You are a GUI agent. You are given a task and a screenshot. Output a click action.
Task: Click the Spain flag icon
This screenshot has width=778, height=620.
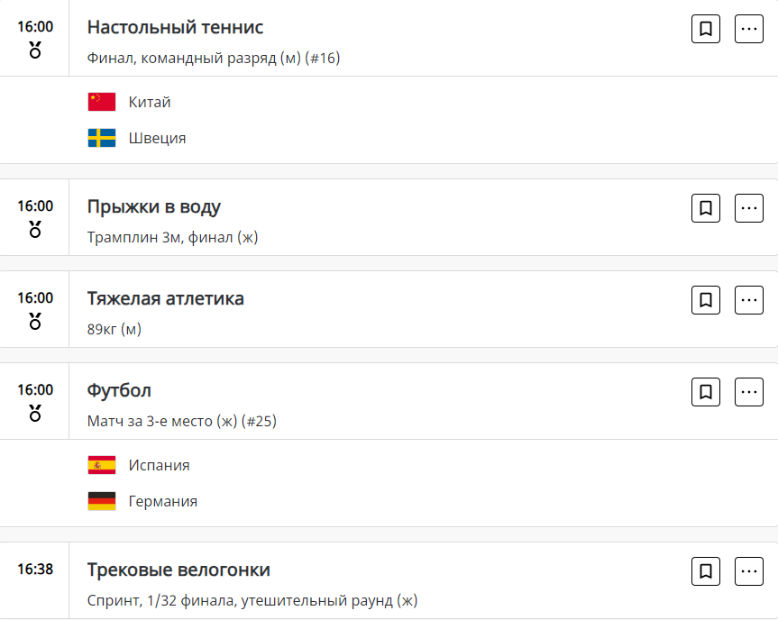102,465
